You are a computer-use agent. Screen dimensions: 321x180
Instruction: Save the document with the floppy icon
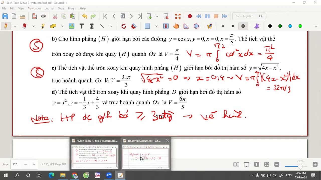pos(5,16)
